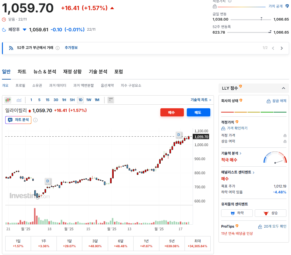Vote 하락 bearish sentiment
This screenshot has width=291, height=255.
click(x=237, y=213)
